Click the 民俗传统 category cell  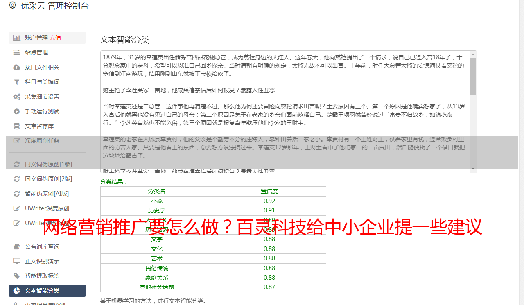(157, 268)
